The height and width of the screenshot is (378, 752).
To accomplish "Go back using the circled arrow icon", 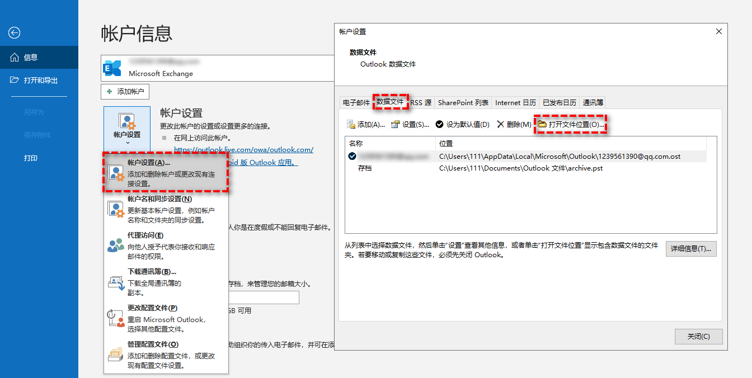I will click(x=15, y=33).
